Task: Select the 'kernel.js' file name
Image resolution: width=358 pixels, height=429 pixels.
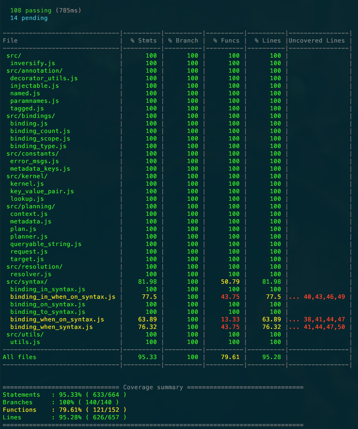Action: [27, 184]
